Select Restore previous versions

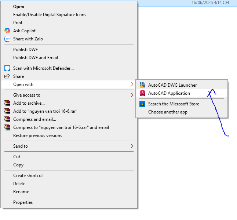pyautogui.click(x=38, y=136)
